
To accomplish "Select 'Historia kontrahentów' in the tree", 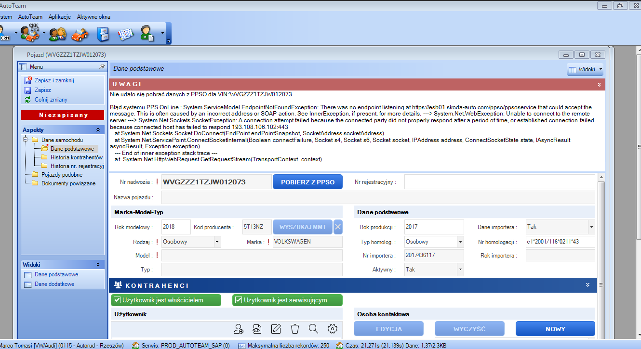I will (76, 157).
